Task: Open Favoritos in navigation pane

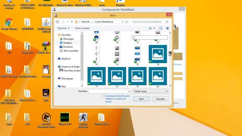Action: (x=66, y=35)
